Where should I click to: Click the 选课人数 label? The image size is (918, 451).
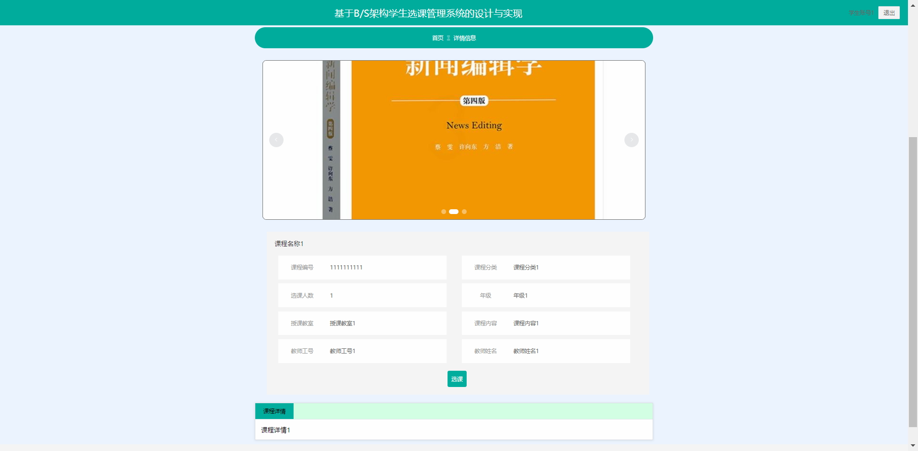click(x=302, y=296)
